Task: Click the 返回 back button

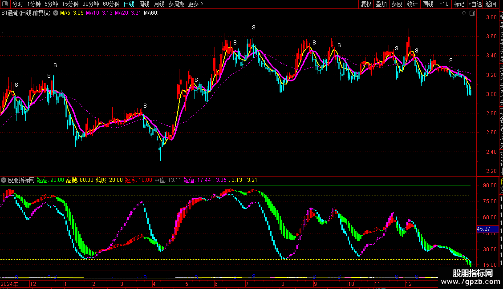Action: pos(491,4)
